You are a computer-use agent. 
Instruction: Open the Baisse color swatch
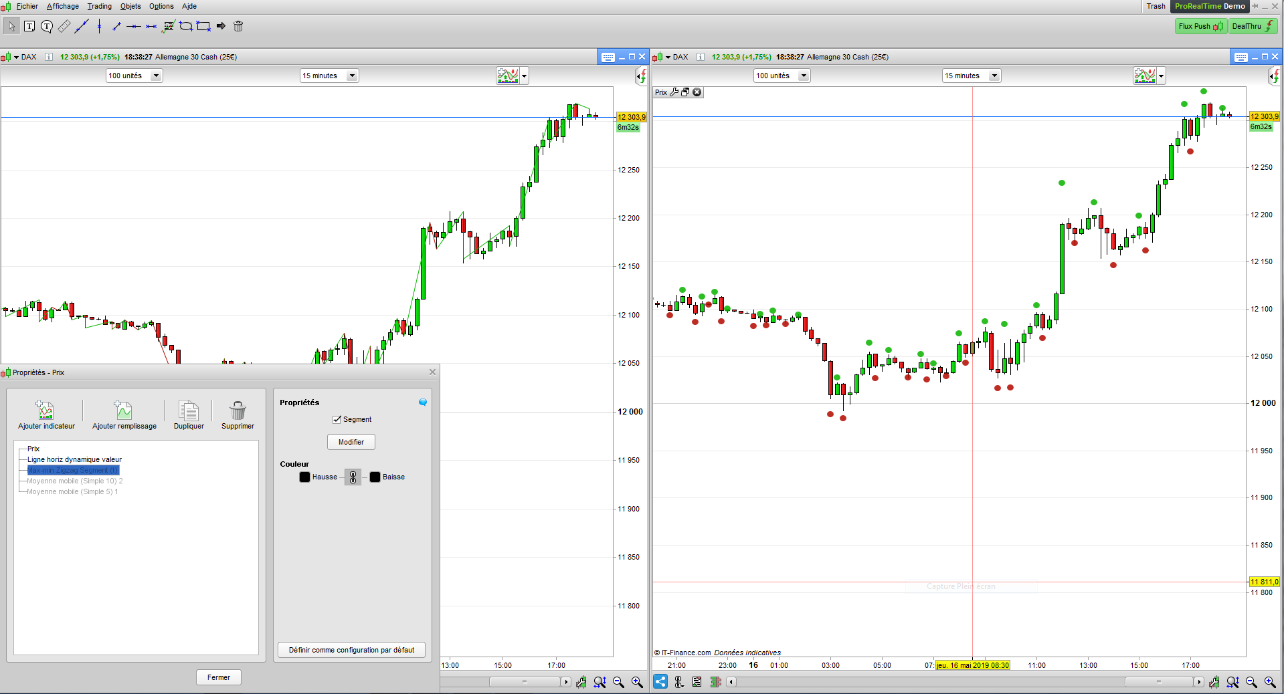[x=375, y=477]
